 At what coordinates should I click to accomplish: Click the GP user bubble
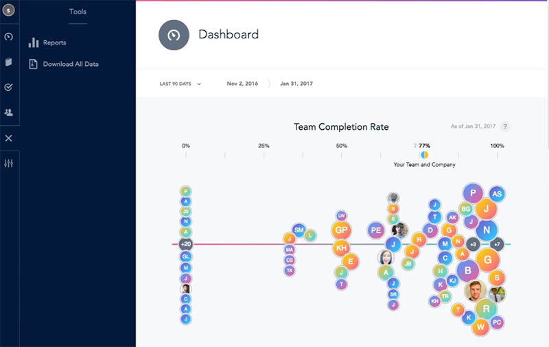point(341,230)
